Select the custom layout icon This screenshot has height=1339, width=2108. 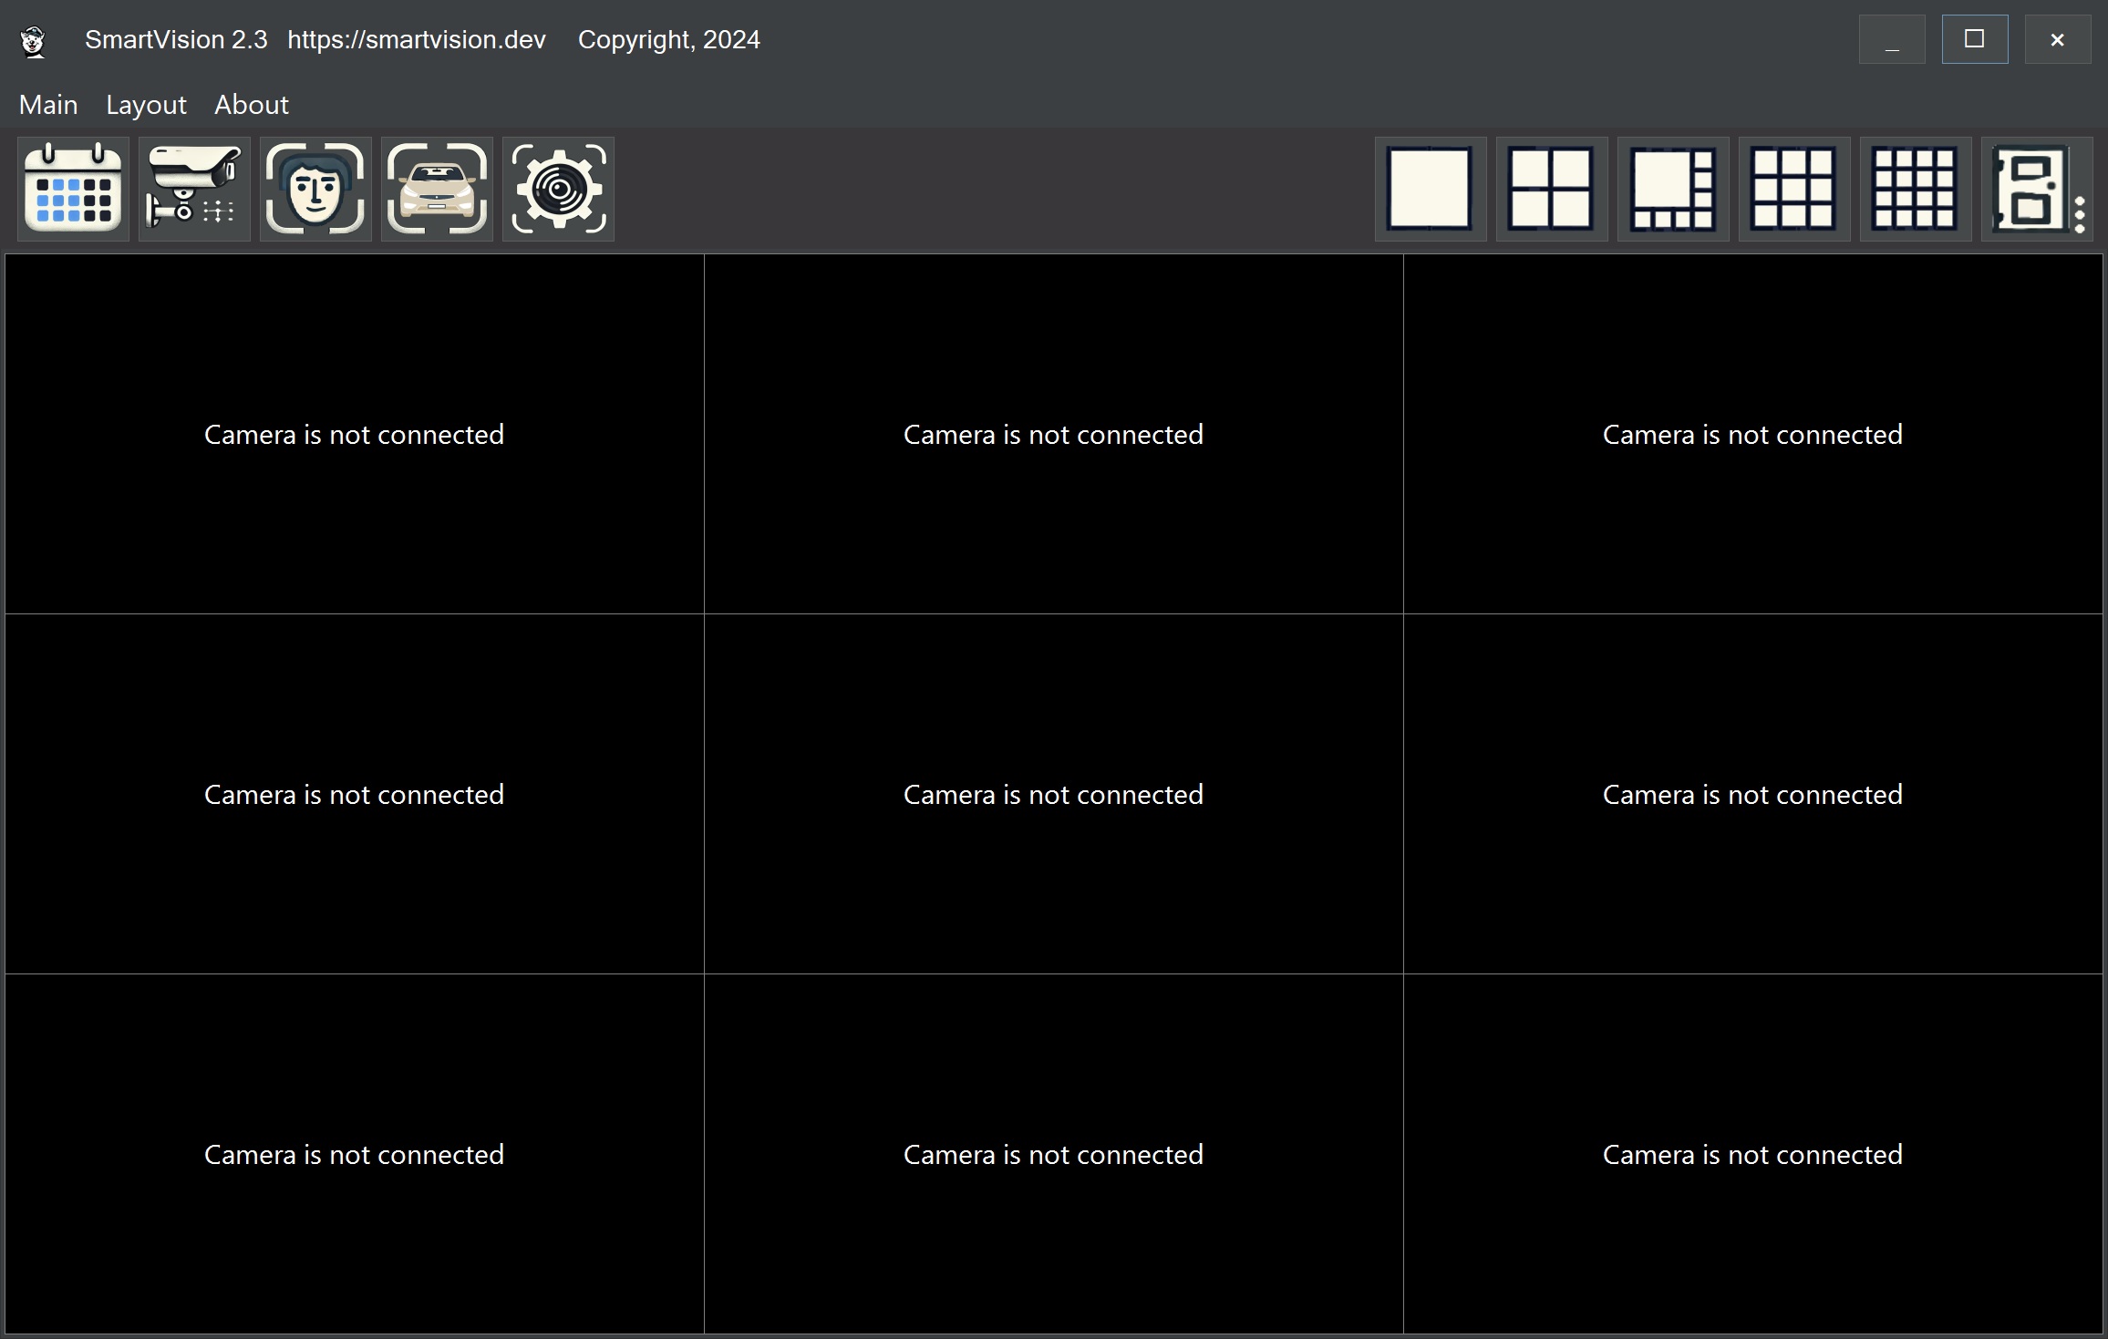point(2030,189)
